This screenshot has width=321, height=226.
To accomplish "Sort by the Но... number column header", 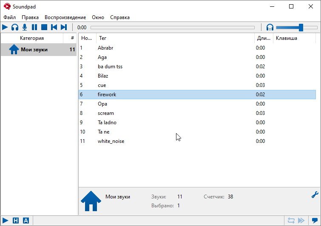I will [x=88, y=38].
